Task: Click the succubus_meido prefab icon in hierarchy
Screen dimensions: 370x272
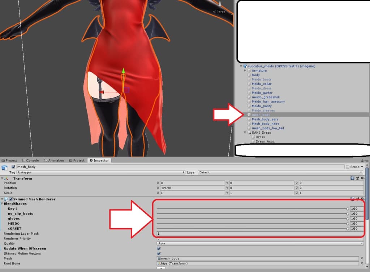Action: (245, 66)
